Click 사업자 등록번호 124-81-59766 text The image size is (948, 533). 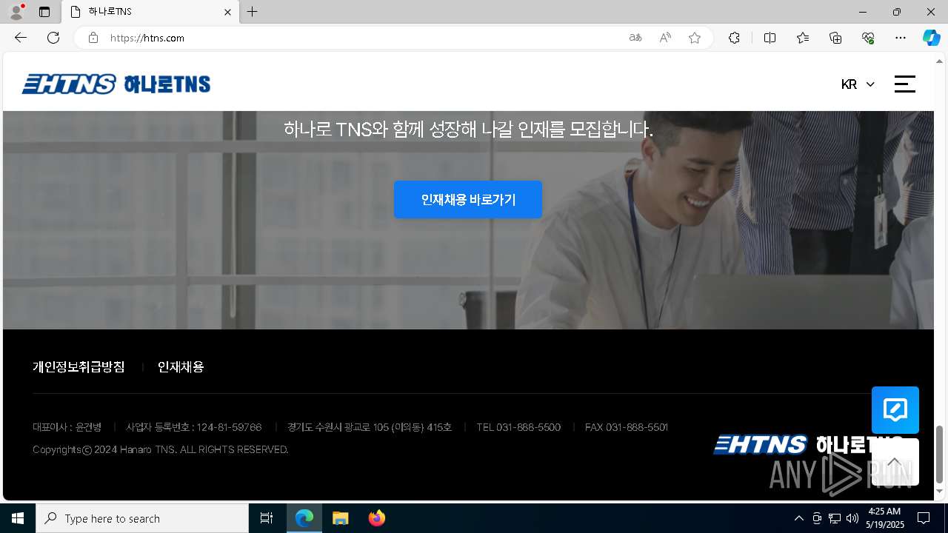(x=193, y=427)
